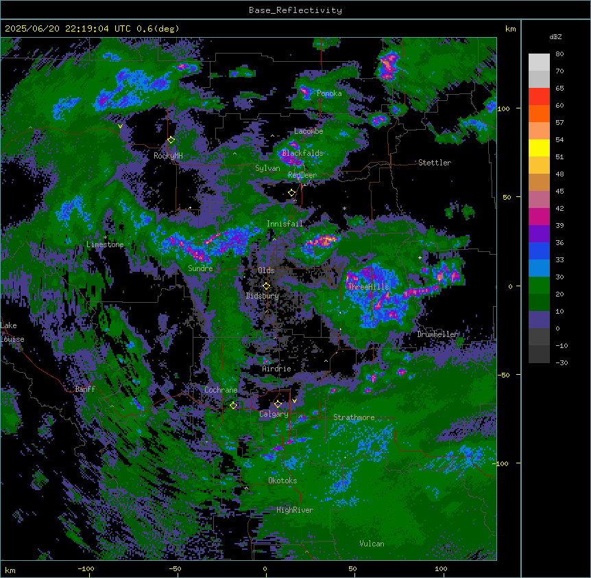
Task: Click the Banff label
Action: point(85,389)
